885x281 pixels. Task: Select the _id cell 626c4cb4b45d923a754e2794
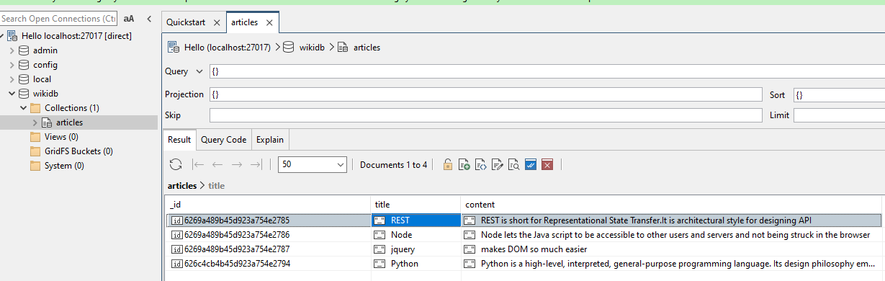tap(268, 264)
